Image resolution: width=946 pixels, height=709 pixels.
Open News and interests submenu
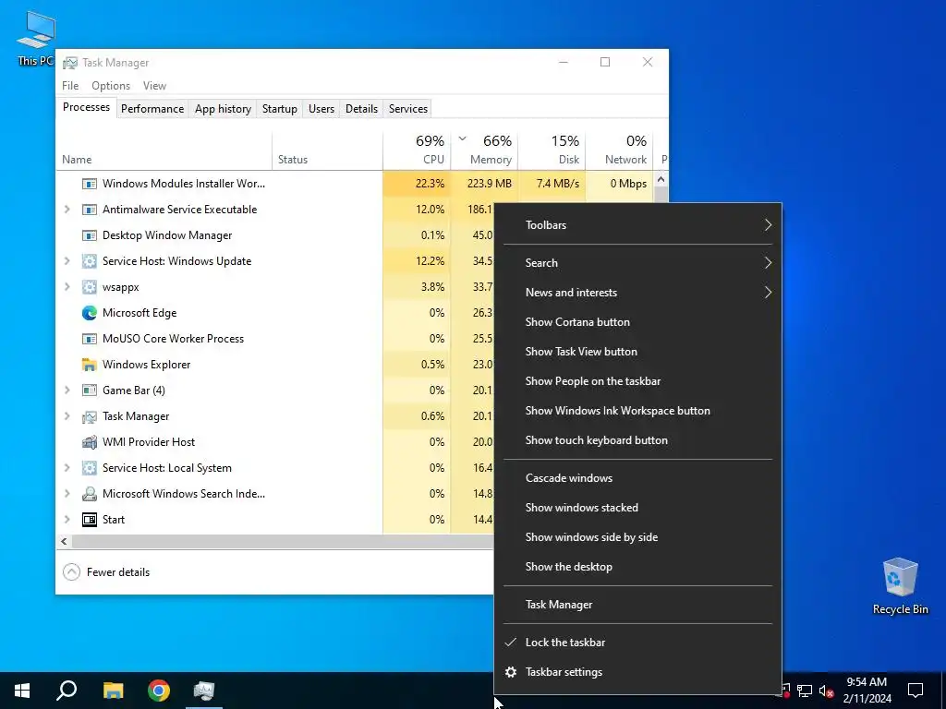(x=637, y=293)
